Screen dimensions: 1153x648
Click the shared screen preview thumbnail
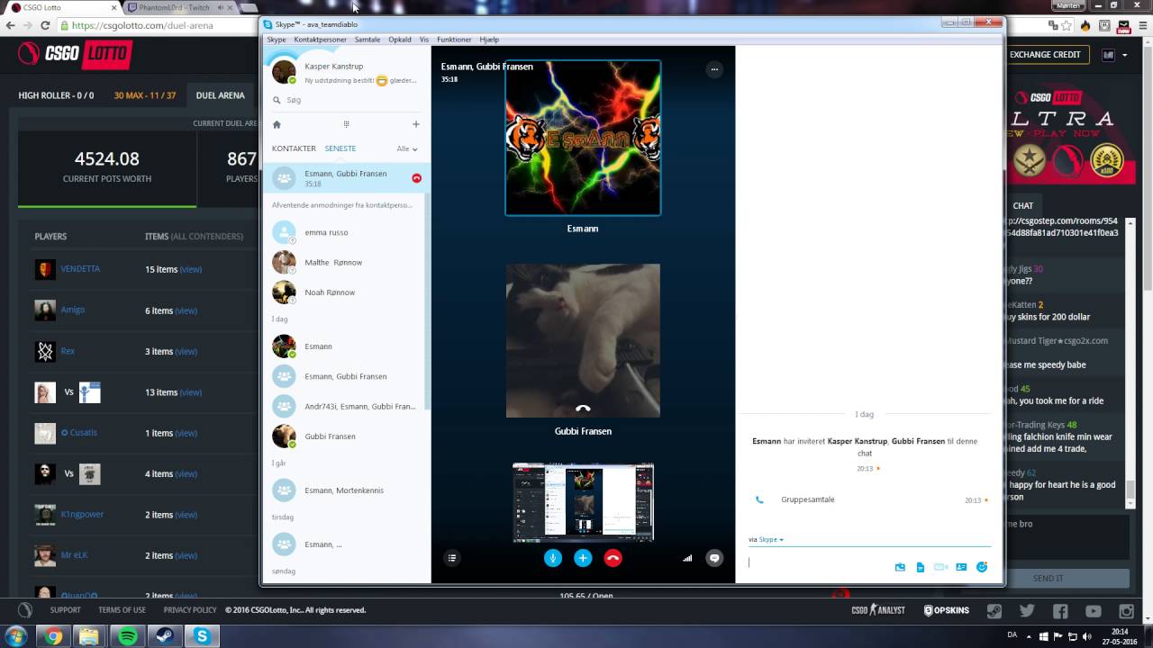click(x=583, y=502)
